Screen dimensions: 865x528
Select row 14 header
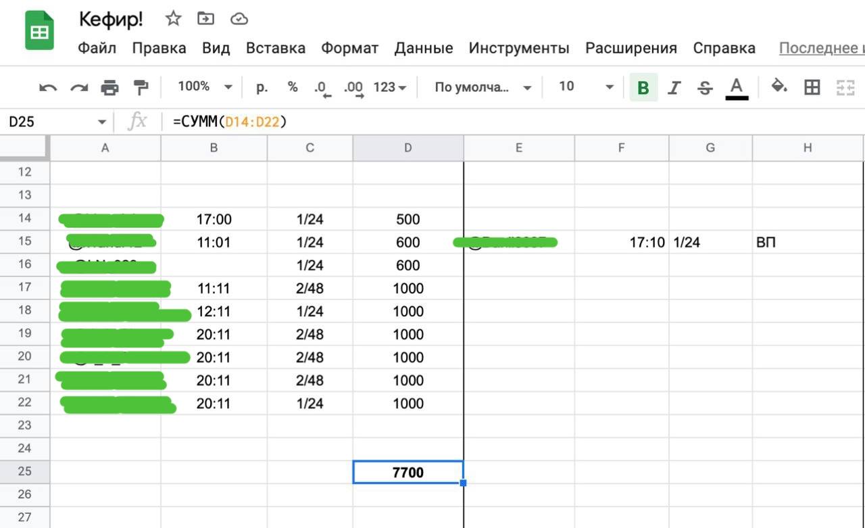(x=25, y=218)
